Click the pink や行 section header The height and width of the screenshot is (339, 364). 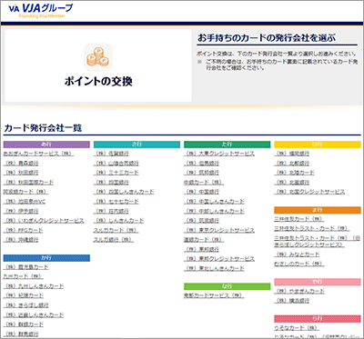click(x=318, y=283)
